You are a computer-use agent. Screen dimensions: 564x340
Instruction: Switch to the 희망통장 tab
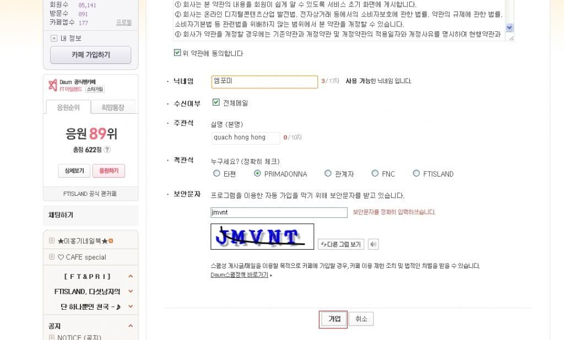pyautogui.click(x=113, y=107)
